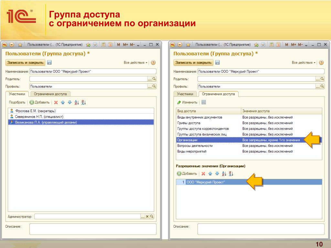The height and width of the screenshot is (248, 331).
Task: Click Добавить in participants toolbar
Action: [x=39, y=102]
